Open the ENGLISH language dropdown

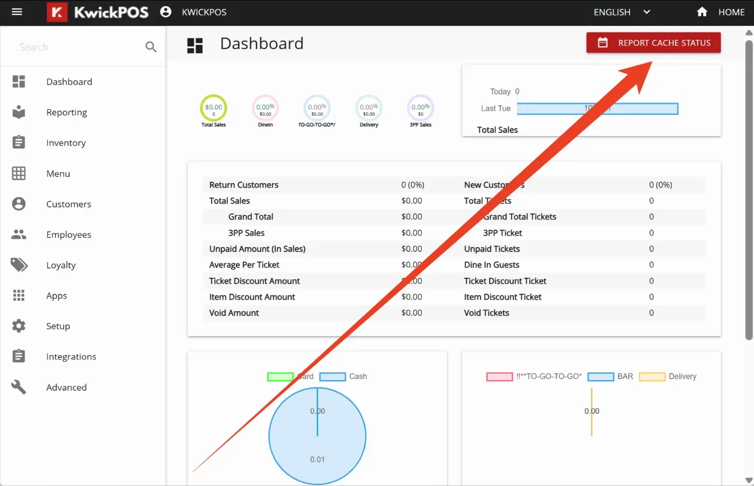click(622, 12)
